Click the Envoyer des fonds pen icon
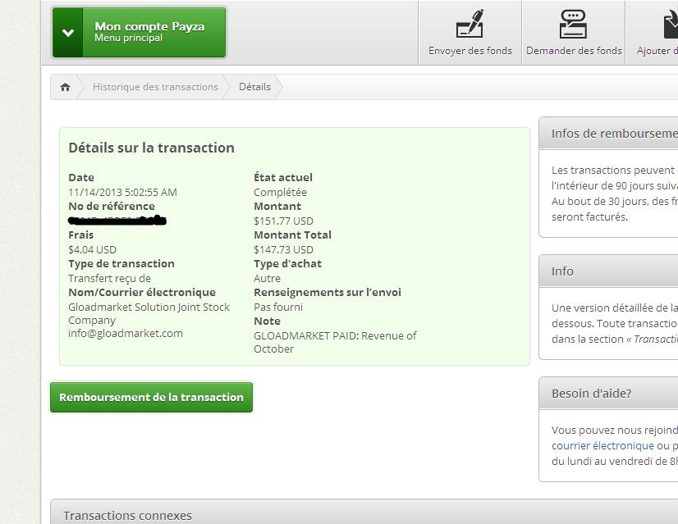678x524 pixels. [x=470, y=24]
